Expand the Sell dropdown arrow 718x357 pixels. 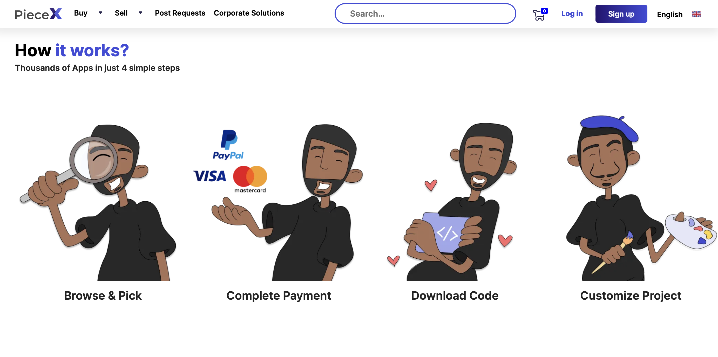[x=140, y=13]
